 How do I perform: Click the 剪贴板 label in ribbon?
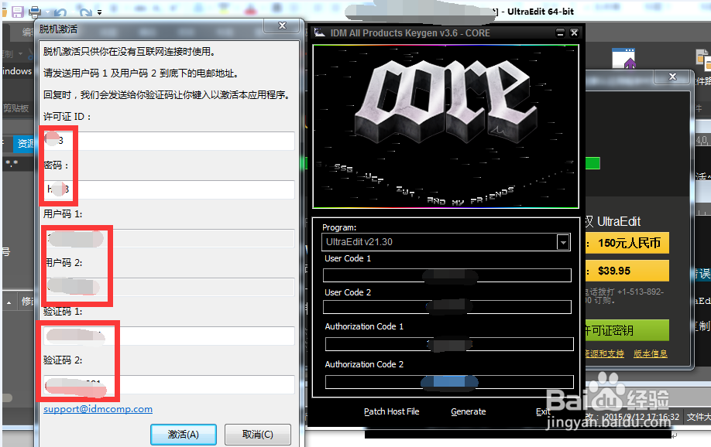[x=16, y=108]
